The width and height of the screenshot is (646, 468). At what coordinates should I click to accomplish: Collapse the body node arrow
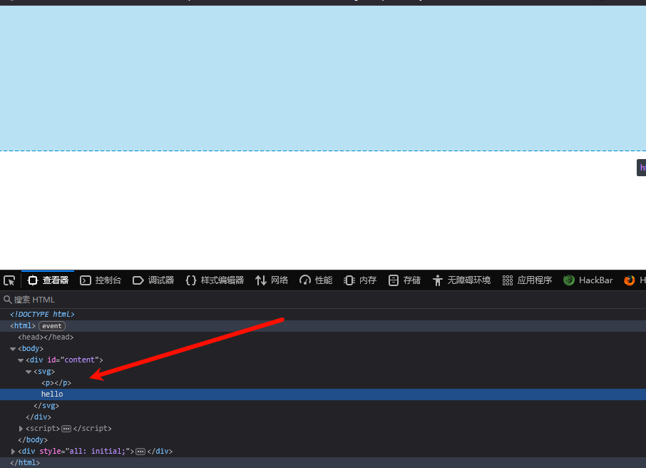pyautogui.click(x=13, y=349)
